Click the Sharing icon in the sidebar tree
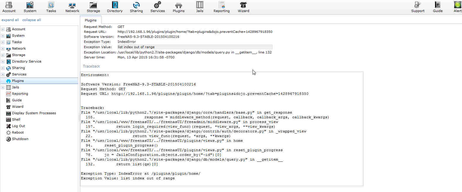Image resolution: width=462 pixels, height=192 pixels. click(x=9, y=68)
